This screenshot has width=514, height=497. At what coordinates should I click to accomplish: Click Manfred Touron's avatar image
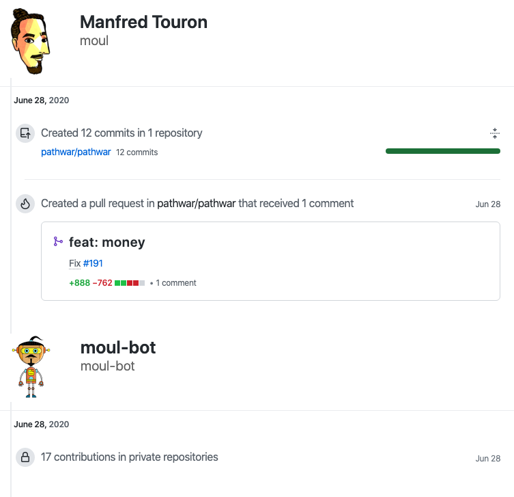(30, 41)
